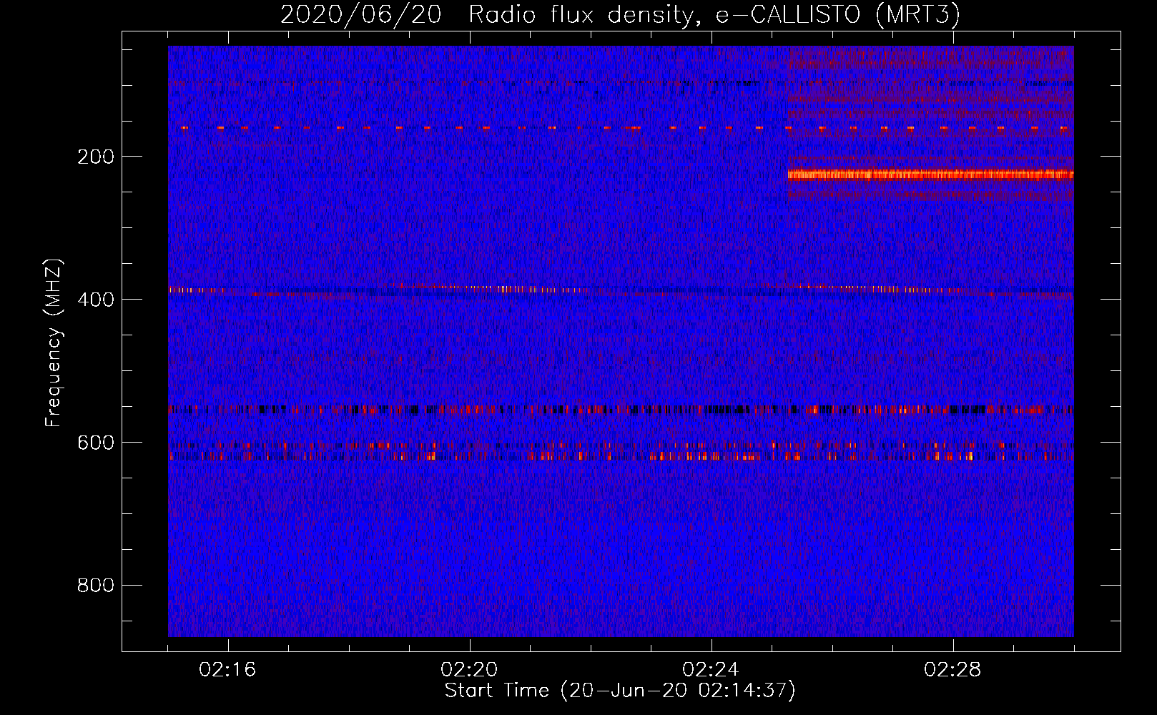Click the 600 frequency tick label

[x=96, y=443]
